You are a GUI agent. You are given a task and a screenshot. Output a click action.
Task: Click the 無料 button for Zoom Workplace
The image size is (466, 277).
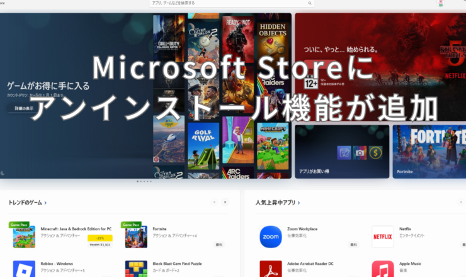353,245
